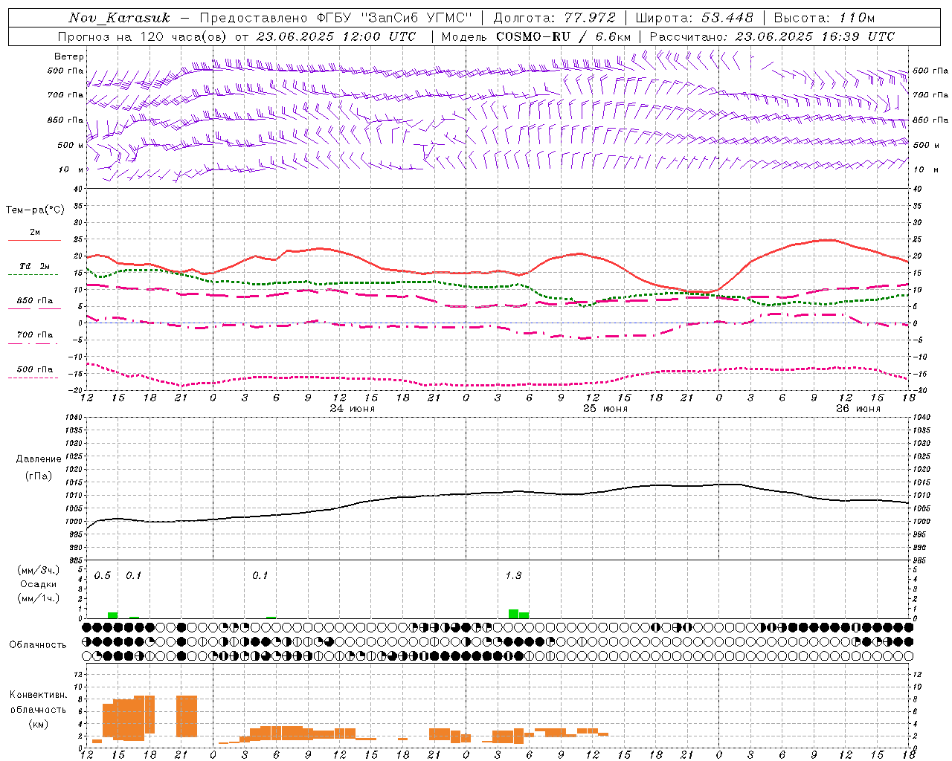Screen dimensions: 952x761
Task: Click the (мм/1ч.) precipitation unit label
Action: pos(38,598)
